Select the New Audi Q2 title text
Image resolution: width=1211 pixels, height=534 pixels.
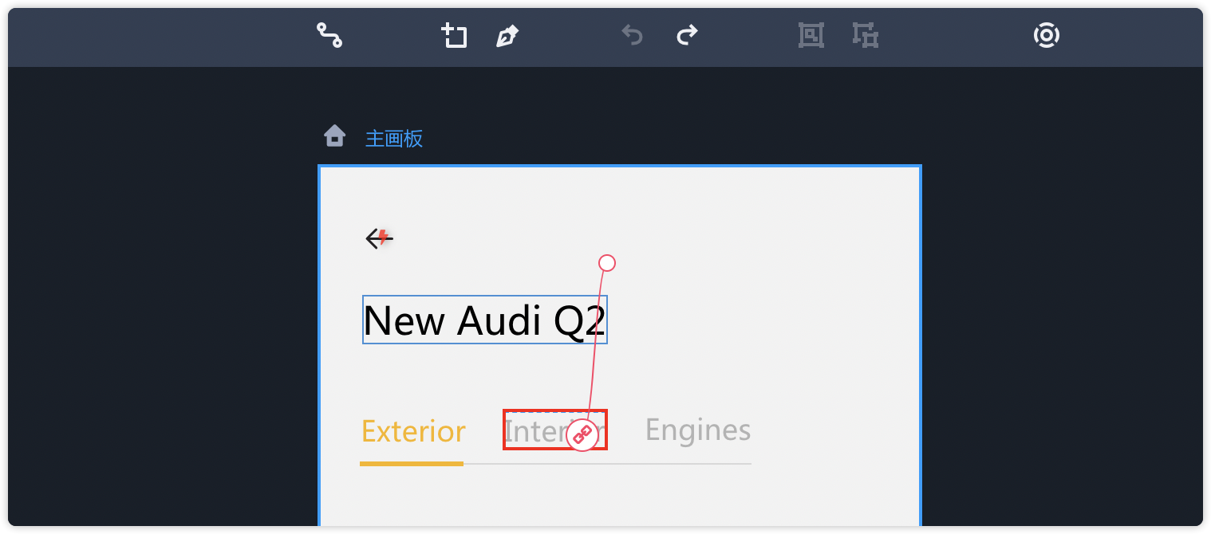click(x=484, y=320)
